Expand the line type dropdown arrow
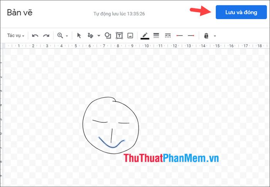 [x=99, y=36]
